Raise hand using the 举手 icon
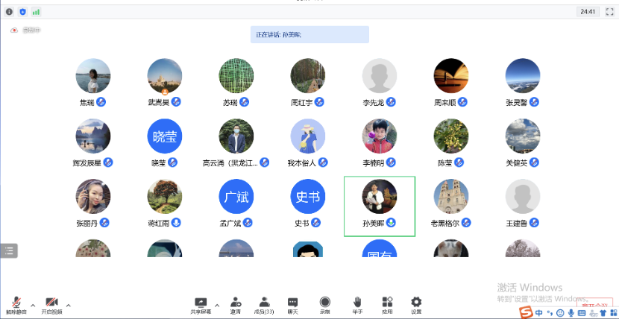The height and width of the screenshot is (319, 619). coord(357,302)
